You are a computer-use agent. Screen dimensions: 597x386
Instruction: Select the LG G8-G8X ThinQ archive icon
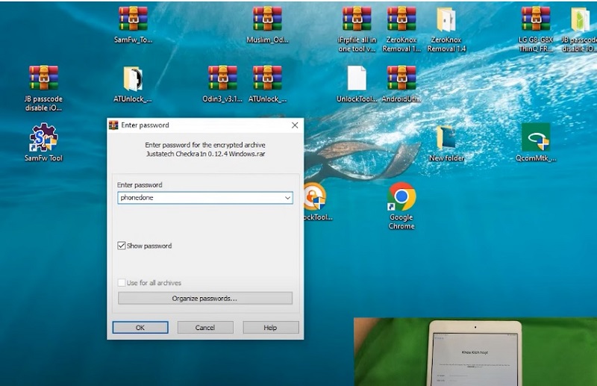(x=536, y=20)
